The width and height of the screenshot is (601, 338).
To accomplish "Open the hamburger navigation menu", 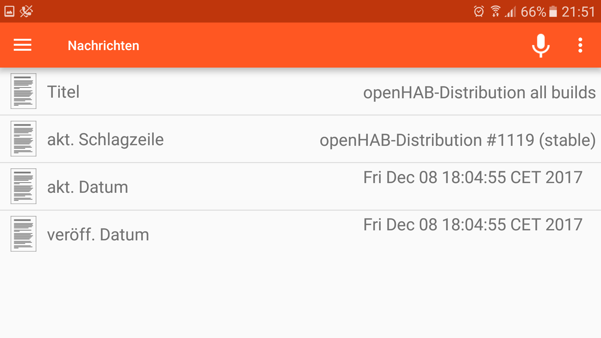I will [23, 45].
